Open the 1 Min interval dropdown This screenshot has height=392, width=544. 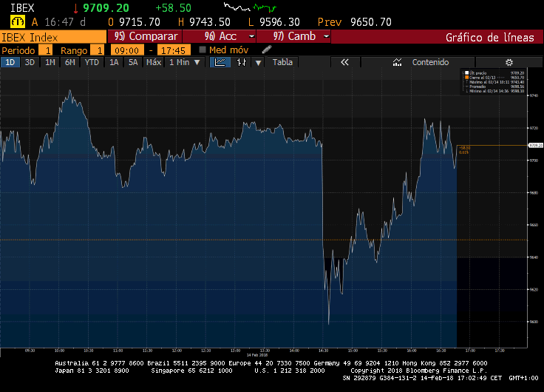point(185,62)
